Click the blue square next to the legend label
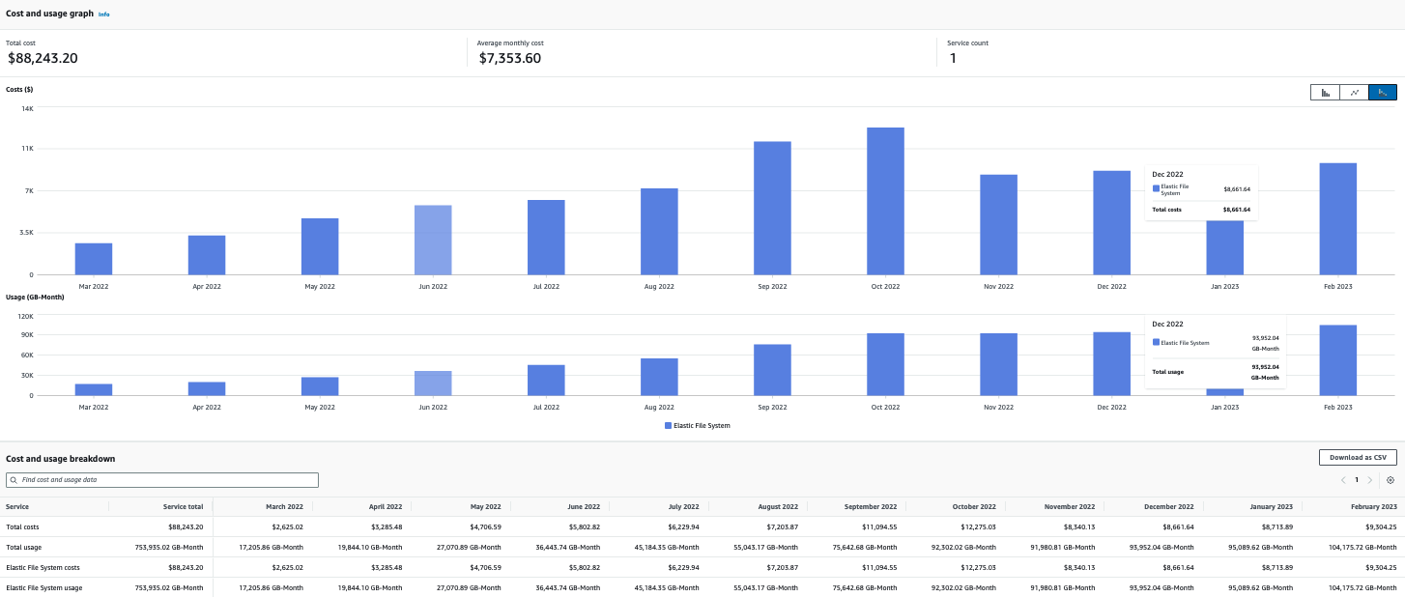The height and width of the screenshot is (597, 1405). 667,425
